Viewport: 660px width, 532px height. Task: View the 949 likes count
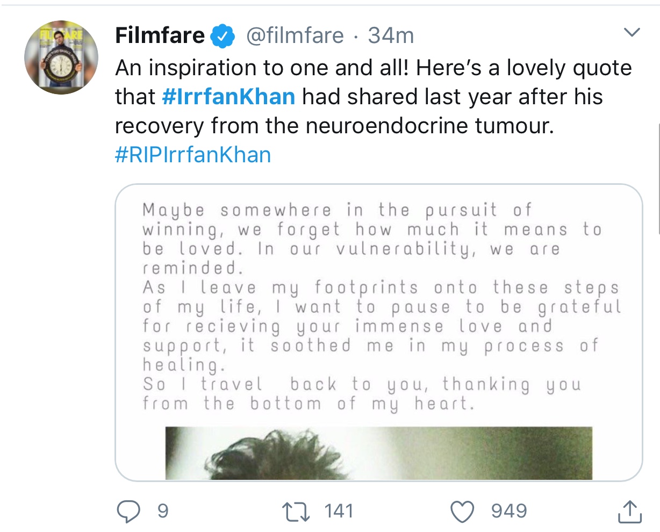pos(509,511)
